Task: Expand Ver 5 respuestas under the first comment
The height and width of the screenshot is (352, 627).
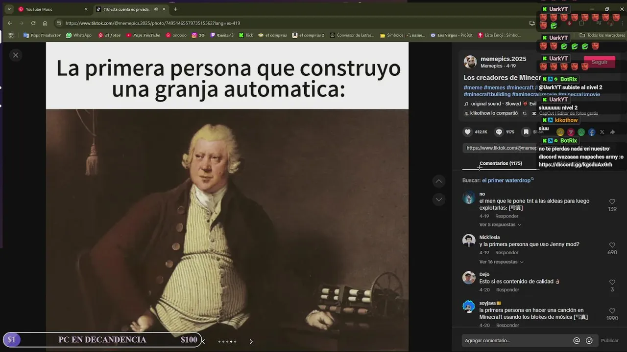Action: 500,225
